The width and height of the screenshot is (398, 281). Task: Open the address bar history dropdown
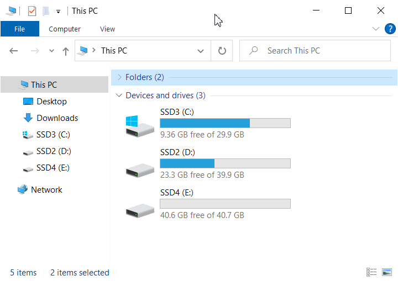(x=201, y=51)
